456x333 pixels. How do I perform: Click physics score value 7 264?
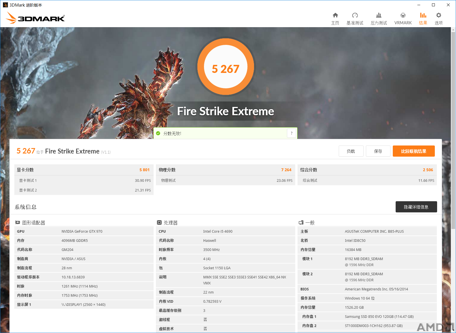pyautogui.click(x=286, y=170)
